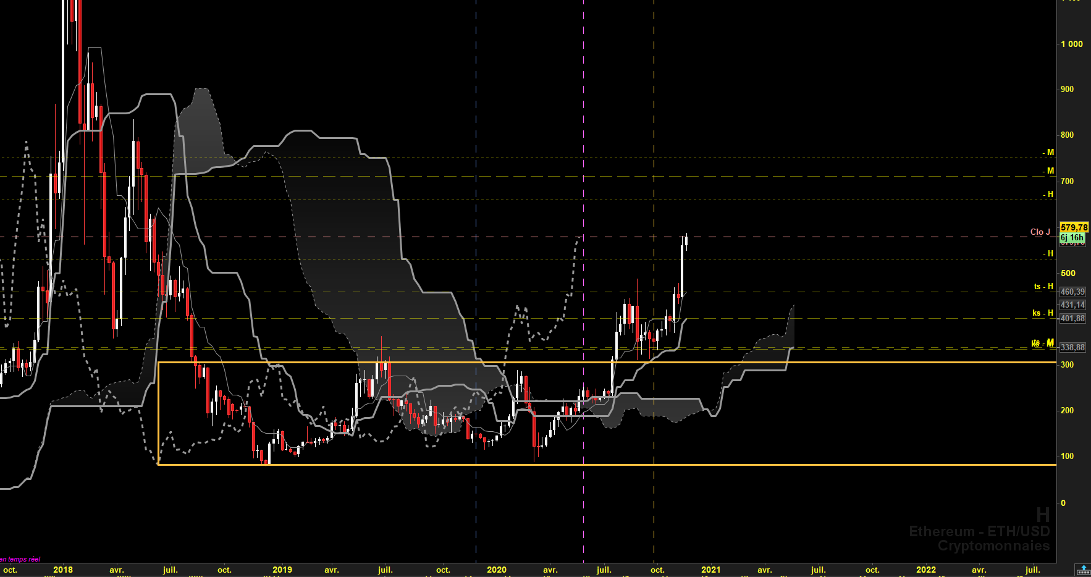
Task: Click the blue arrow panel icon at bottom-right
Action: click(1083, 570)
